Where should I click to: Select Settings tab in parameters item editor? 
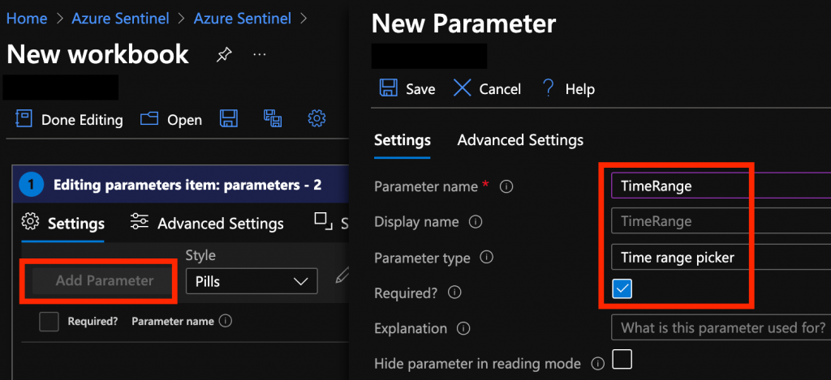pyautogui.click(x=63, y=224)
